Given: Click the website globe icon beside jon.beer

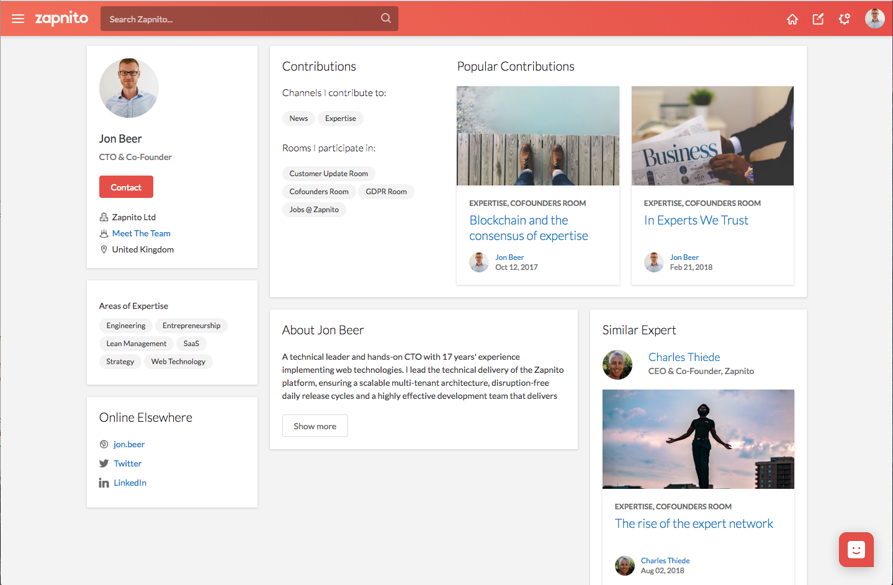Looking at the screenshot, I should (x=104, y=444).
